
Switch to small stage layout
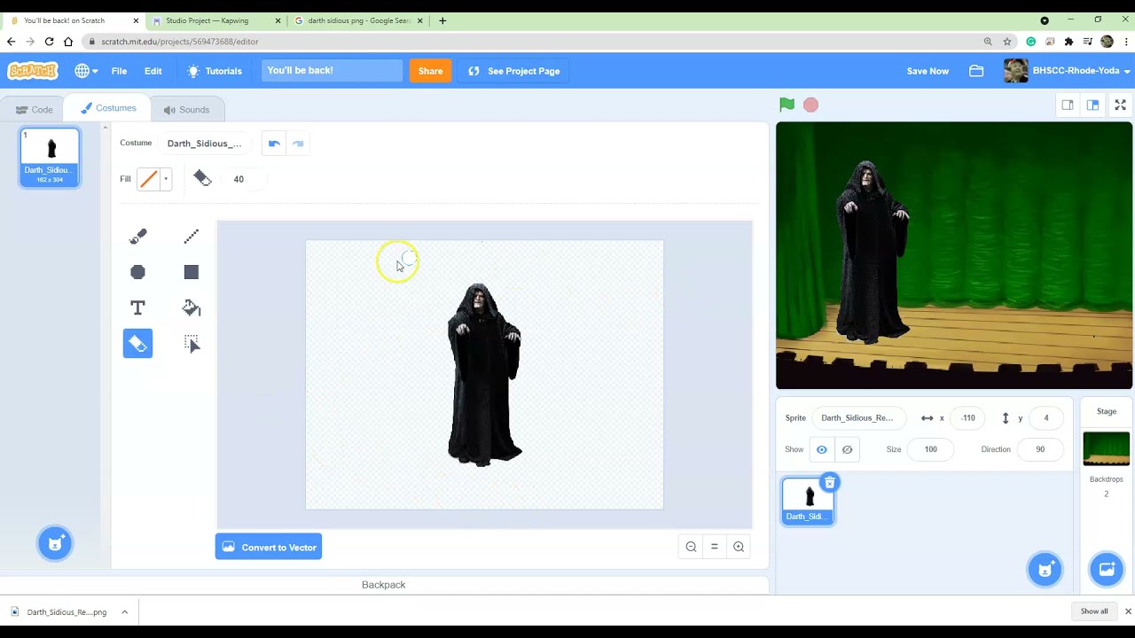point(1068,105)
